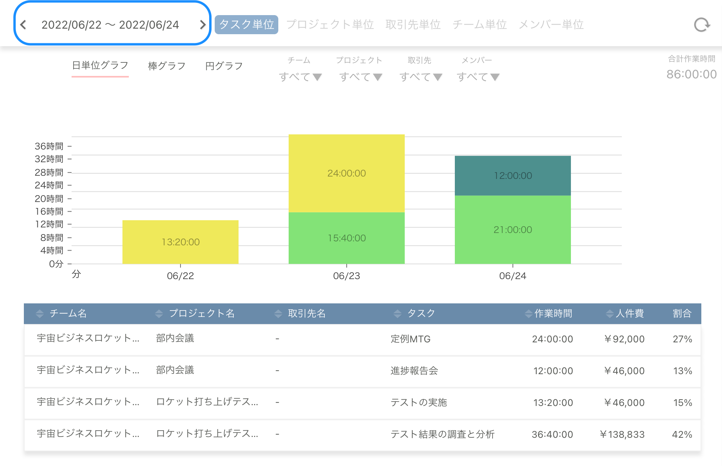Select the 円グラフ view
722x466 pixels.
224,66
